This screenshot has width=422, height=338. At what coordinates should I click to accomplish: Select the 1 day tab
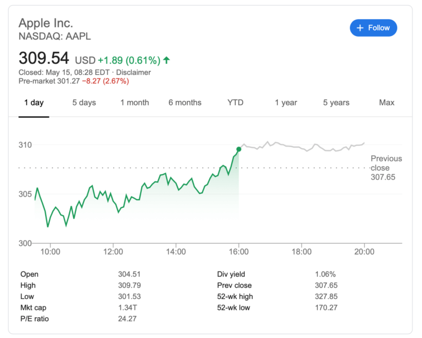pos(34,103)
